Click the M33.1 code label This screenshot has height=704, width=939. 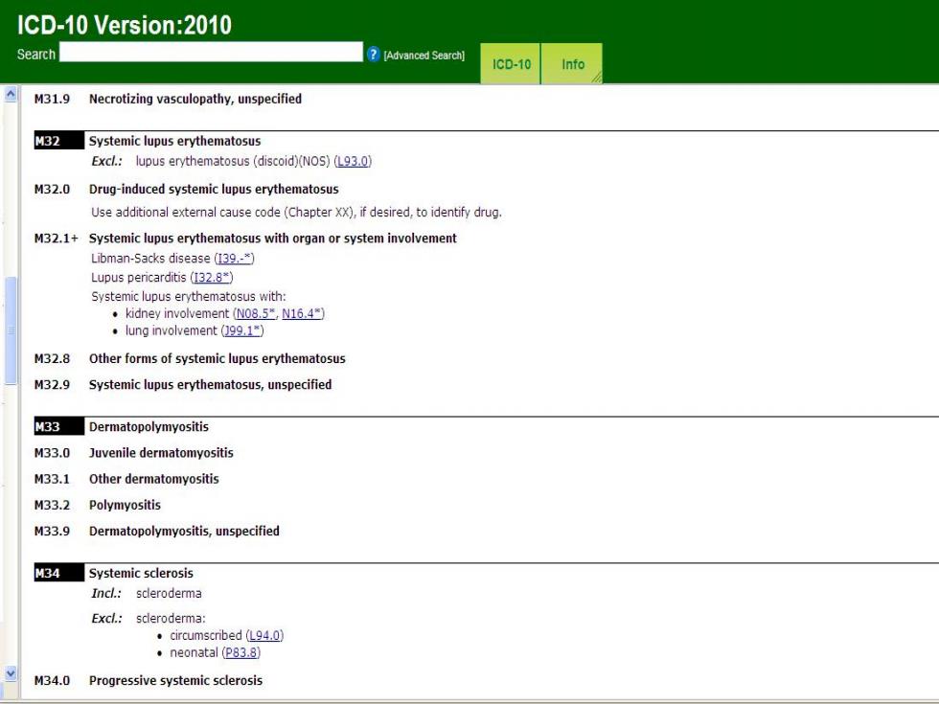52,479
